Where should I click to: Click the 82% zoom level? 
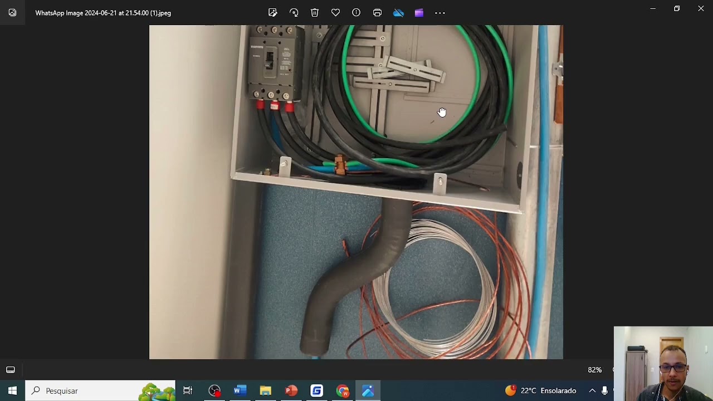point(594,370)
